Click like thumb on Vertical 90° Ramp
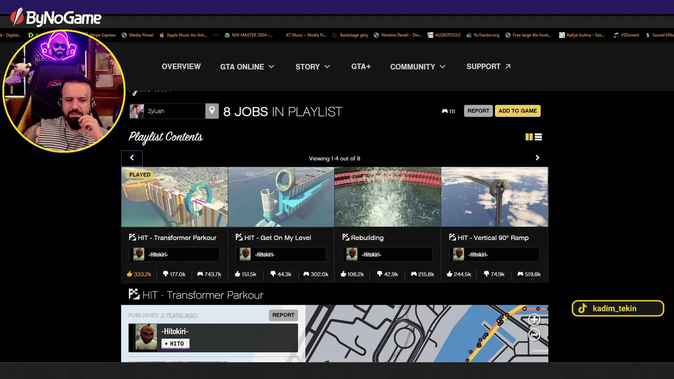Screen dimensions: 674x379 [450, 274]
